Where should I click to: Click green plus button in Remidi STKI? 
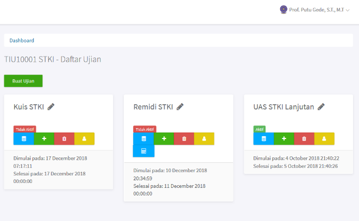(164, 138)
